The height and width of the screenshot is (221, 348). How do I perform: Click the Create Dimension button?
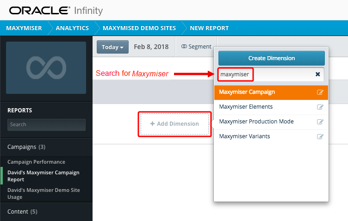click(x=272, y=58)
